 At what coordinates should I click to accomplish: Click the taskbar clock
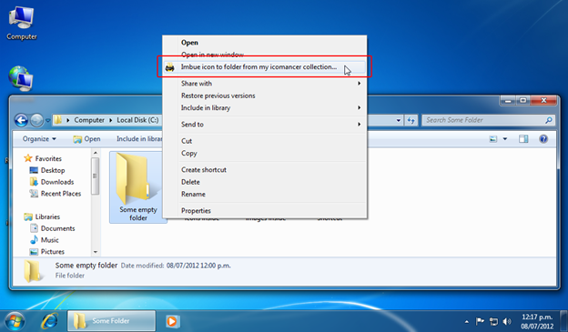537,321
